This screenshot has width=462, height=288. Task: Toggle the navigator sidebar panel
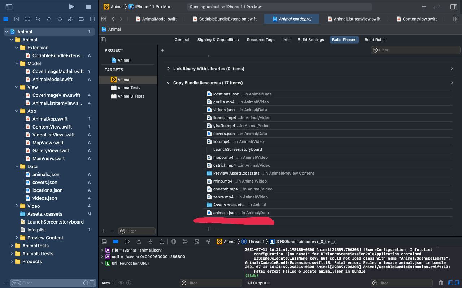(x=9, y=6)
